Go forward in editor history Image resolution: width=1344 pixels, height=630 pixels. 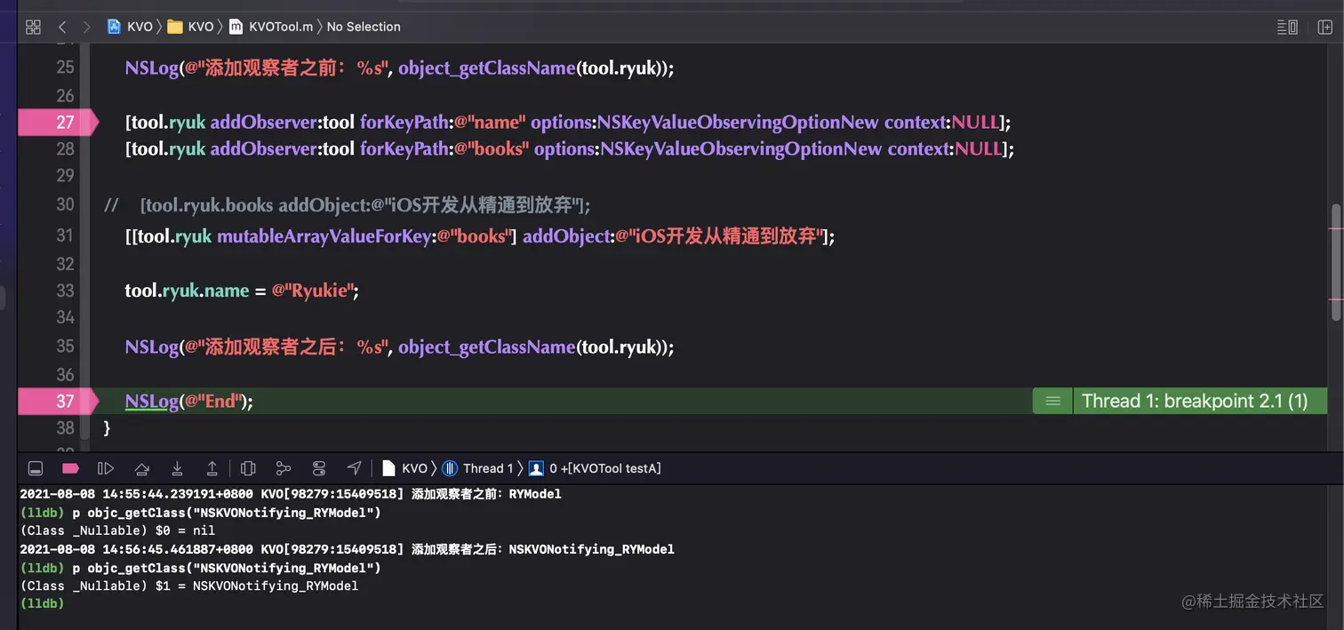86,27
